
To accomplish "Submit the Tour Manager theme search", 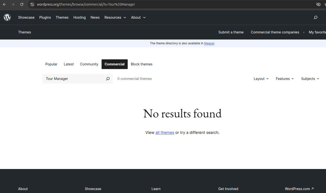I will tap(108, 79).
